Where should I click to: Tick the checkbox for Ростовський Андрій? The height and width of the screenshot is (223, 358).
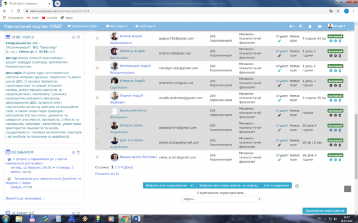pos(97,67)
